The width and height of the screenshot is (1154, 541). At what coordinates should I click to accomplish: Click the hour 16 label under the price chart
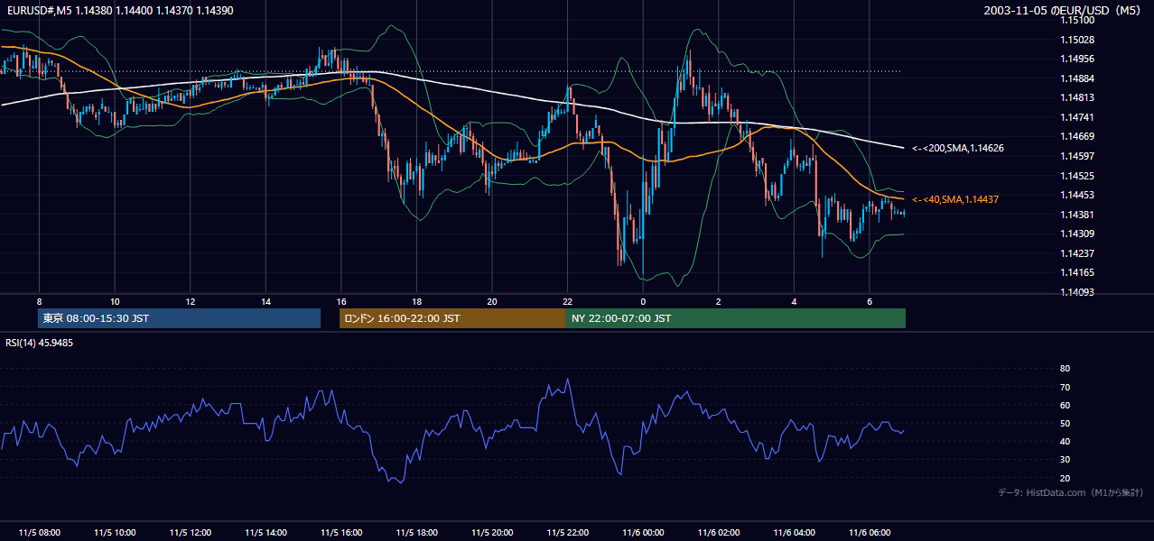(341, 301)
